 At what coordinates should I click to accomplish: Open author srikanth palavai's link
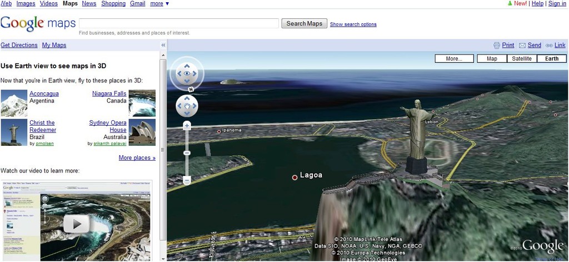coord(110,144)
